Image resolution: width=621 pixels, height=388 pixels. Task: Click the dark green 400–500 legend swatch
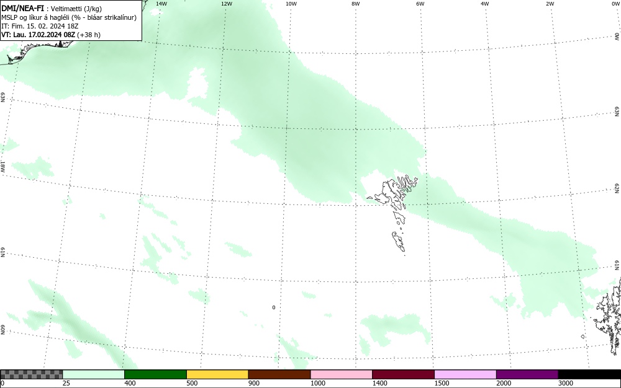[x=155, y=374]
